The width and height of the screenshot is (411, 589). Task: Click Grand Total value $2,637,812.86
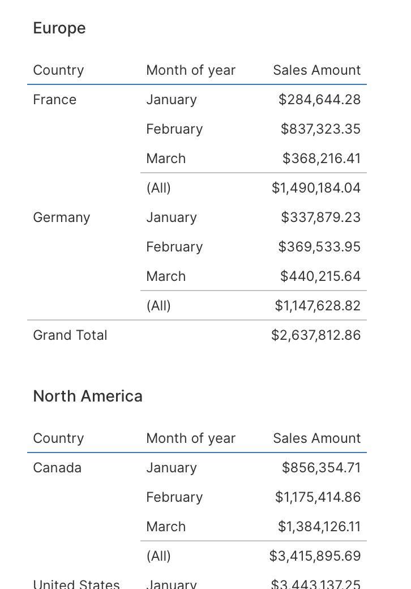pyautogui.click(x=316, y=335)
